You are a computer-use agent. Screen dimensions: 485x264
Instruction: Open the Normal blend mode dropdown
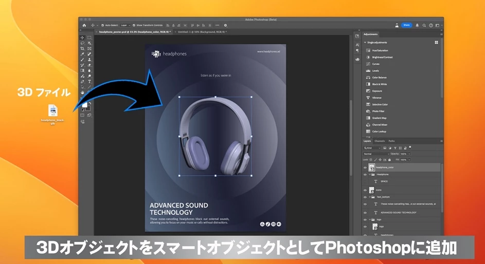pos(376,154)
